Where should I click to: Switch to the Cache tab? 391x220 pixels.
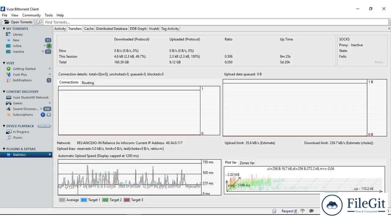pyautogui.click(x=89, y=29)
